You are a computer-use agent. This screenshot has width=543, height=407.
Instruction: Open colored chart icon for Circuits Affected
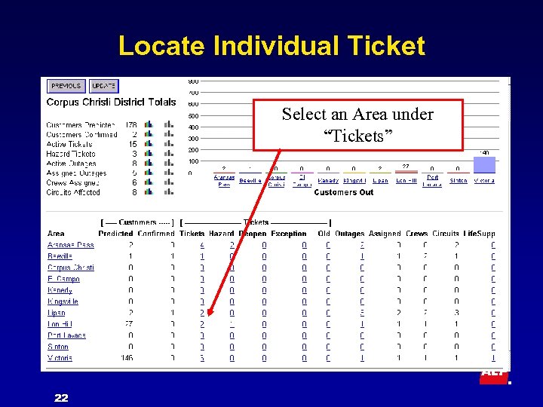coord(149,191)
